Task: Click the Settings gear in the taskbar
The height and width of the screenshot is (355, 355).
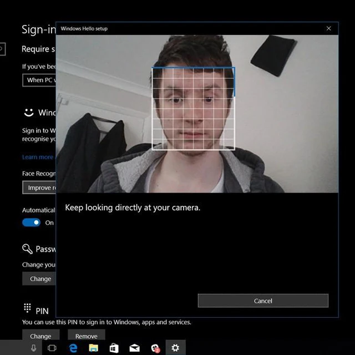Action: point(175,348)
